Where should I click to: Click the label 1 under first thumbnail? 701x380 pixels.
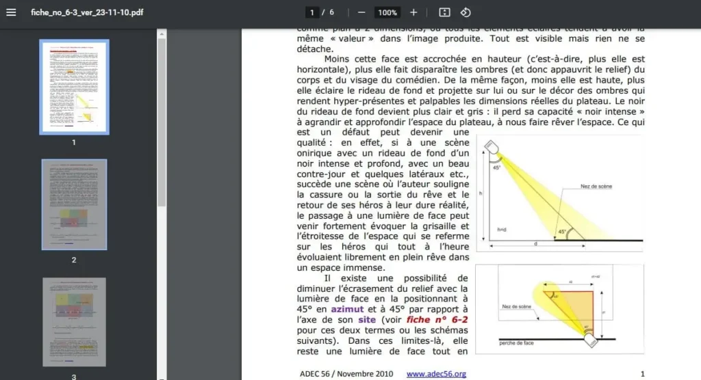point(74,142)
